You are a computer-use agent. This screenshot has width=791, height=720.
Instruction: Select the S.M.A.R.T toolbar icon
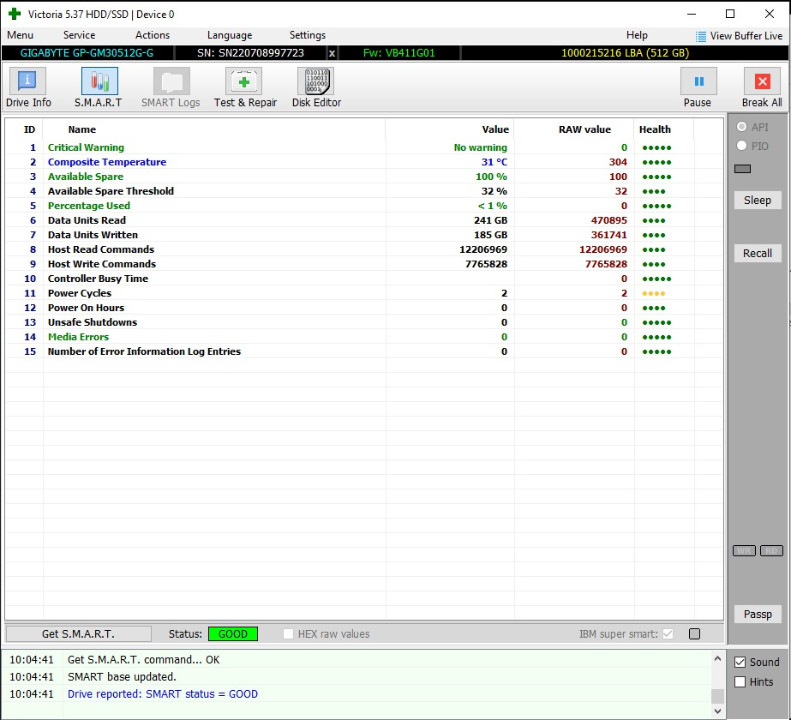99,88
